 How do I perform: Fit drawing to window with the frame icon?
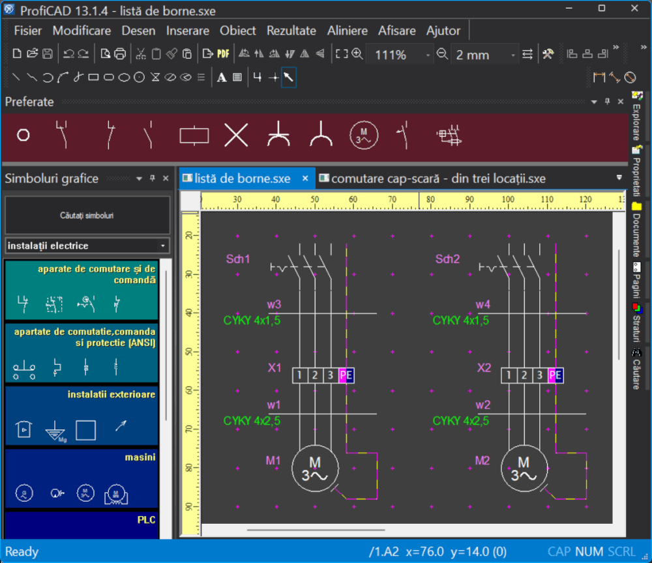point(342,54)
